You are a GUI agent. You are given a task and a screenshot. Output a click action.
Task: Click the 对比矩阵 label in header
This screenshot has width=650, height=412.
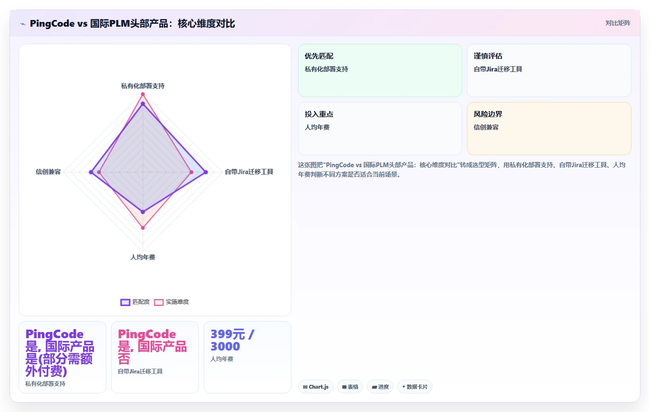(x=618, y=23)
